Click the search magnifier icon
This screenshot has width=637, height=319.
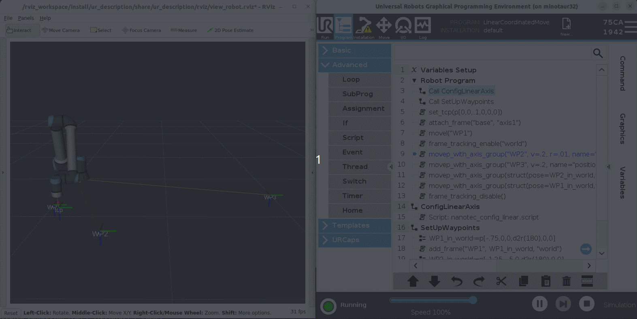click(598, 53)
